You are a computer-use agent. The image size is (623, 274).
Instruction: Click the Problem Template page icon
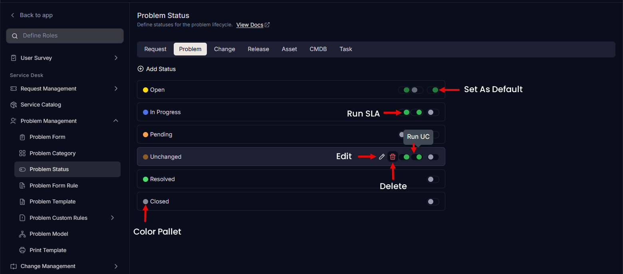(22, 201)
